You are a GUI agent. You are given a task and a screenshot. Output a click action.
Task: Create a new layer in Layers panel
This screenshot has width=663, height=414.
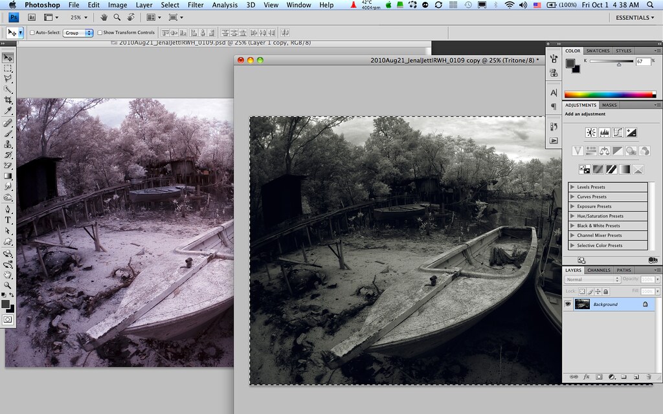click(636, 377)
